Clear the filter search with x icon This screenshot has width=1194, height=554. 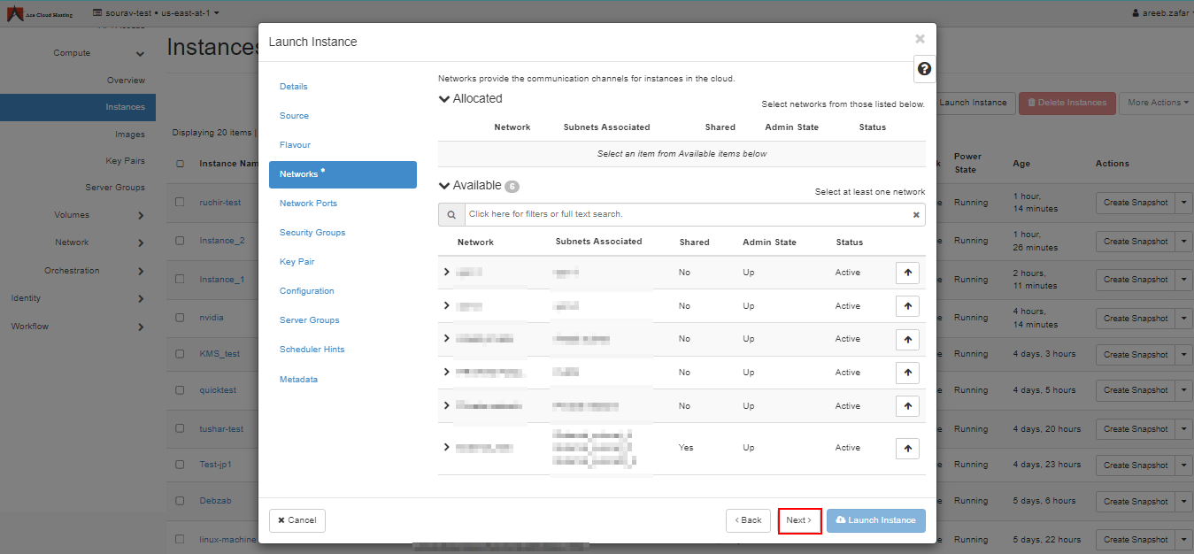click(916, 214)
